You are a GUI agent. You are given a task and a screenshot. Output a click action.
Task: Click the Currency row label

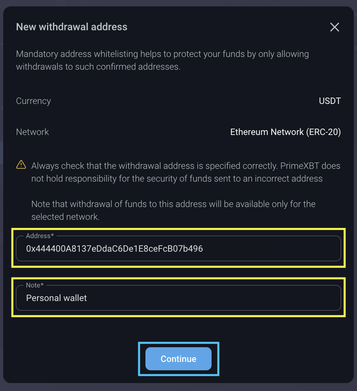coord(33,101)
